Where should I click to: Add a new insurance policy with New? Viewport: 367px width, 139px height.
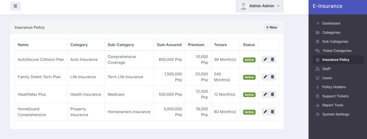tap(271, 27)
